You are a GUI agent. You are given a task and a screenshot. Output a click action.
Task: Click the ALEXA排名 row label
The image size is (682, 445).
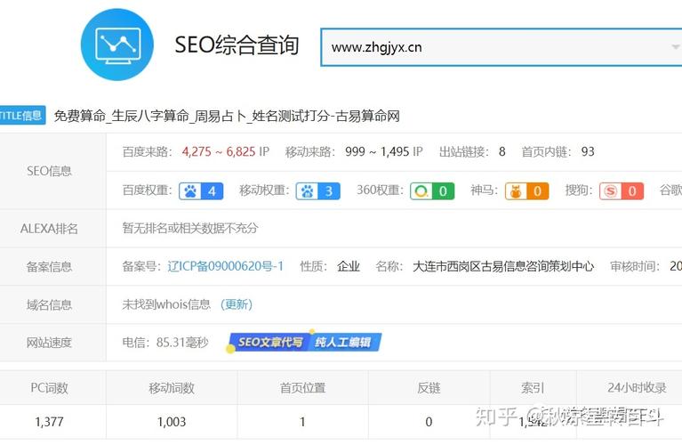[49, 229]
